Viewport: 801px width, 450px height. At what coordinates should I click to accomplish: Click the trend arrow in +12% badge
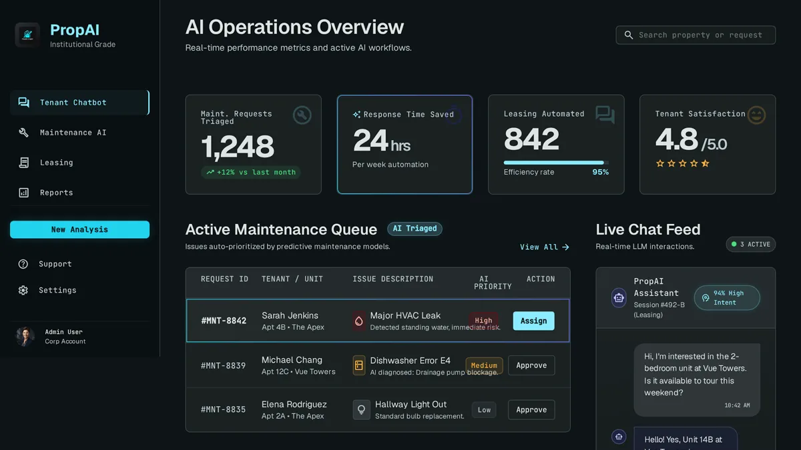click(x=210, y=172)
